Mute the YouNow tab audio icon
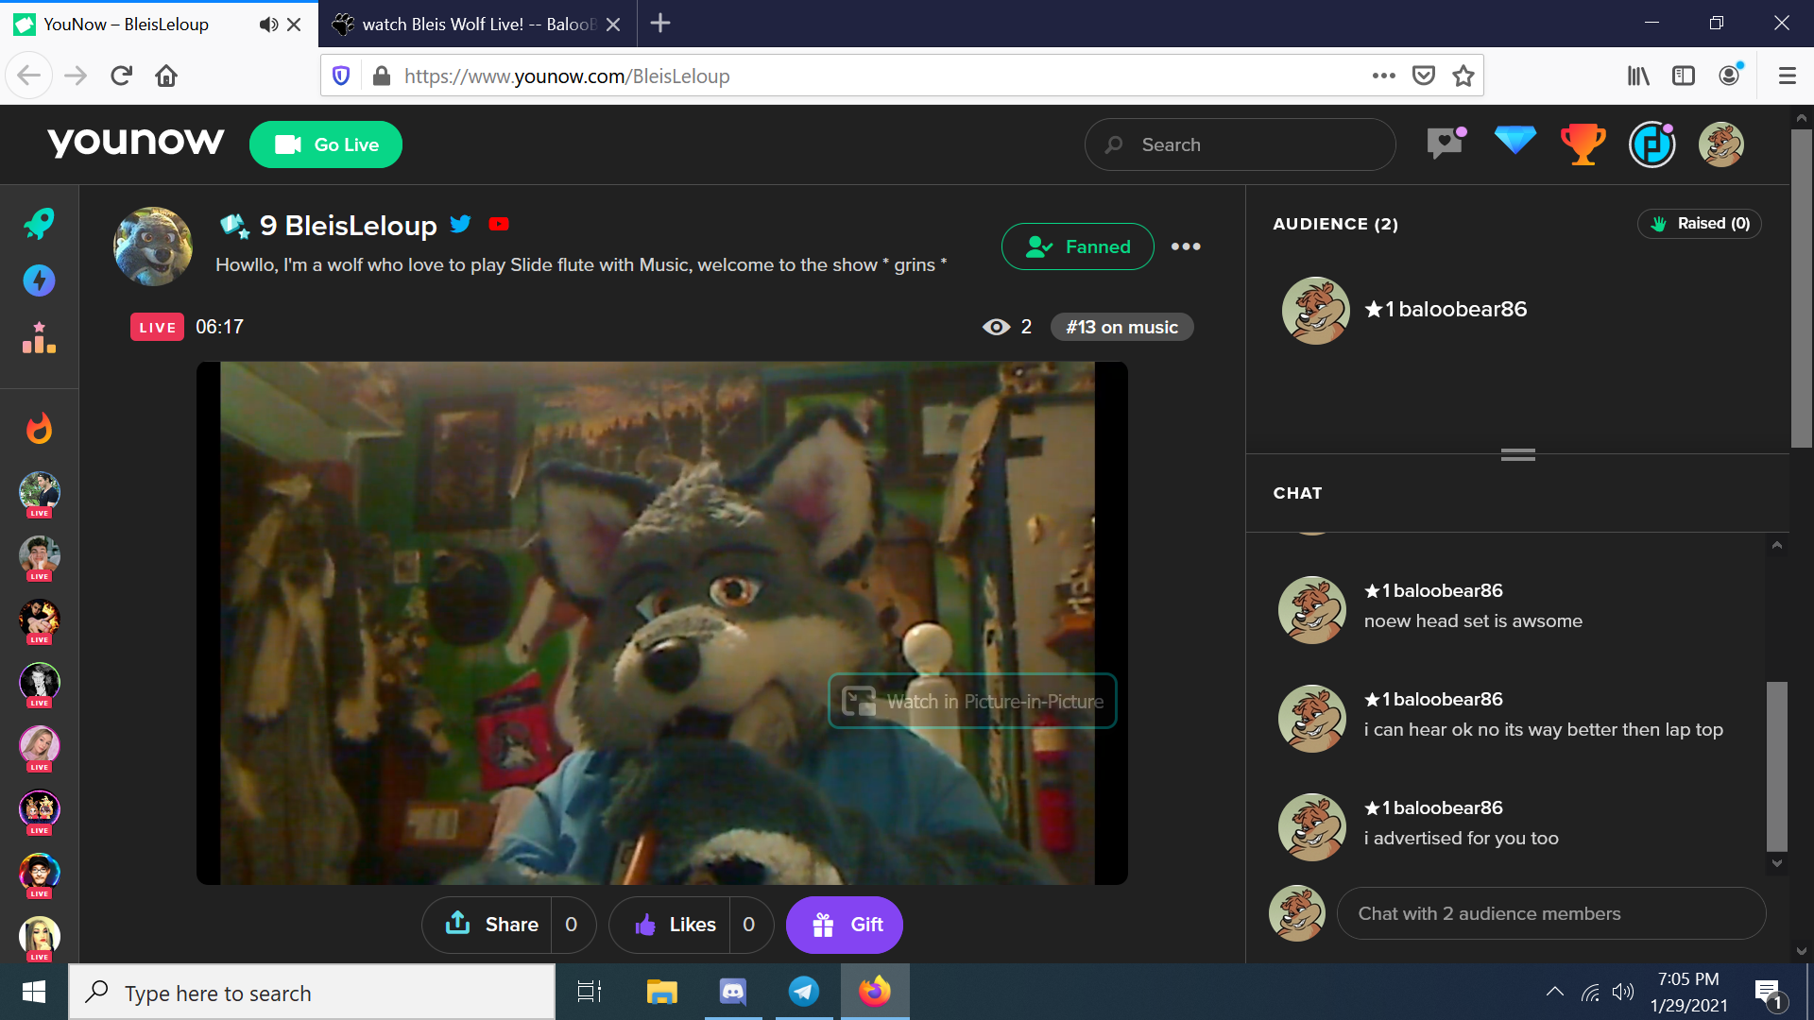This screenshot has height=1020, width=1814. click(268, 25)
